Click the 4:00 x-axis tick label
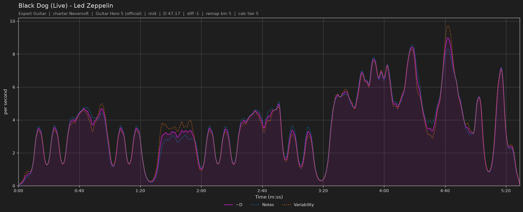Image resolution: width=523 pixels, height=212 pixels. tap(384, 191)
